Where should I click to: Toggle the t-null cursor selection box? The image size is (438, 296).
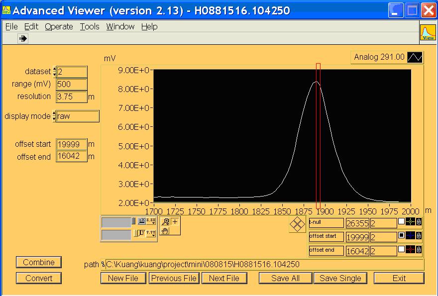[x=401, y=221]
